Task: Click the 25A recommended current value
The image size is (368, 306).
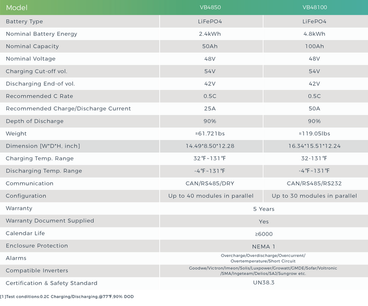Action: (210, 109)
